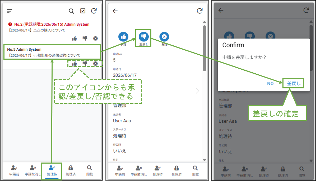Image resolution: width=316 pixels, height=181 pixels.
Task: Open the 処理済 tab in left screen
Action: point(71,170)
